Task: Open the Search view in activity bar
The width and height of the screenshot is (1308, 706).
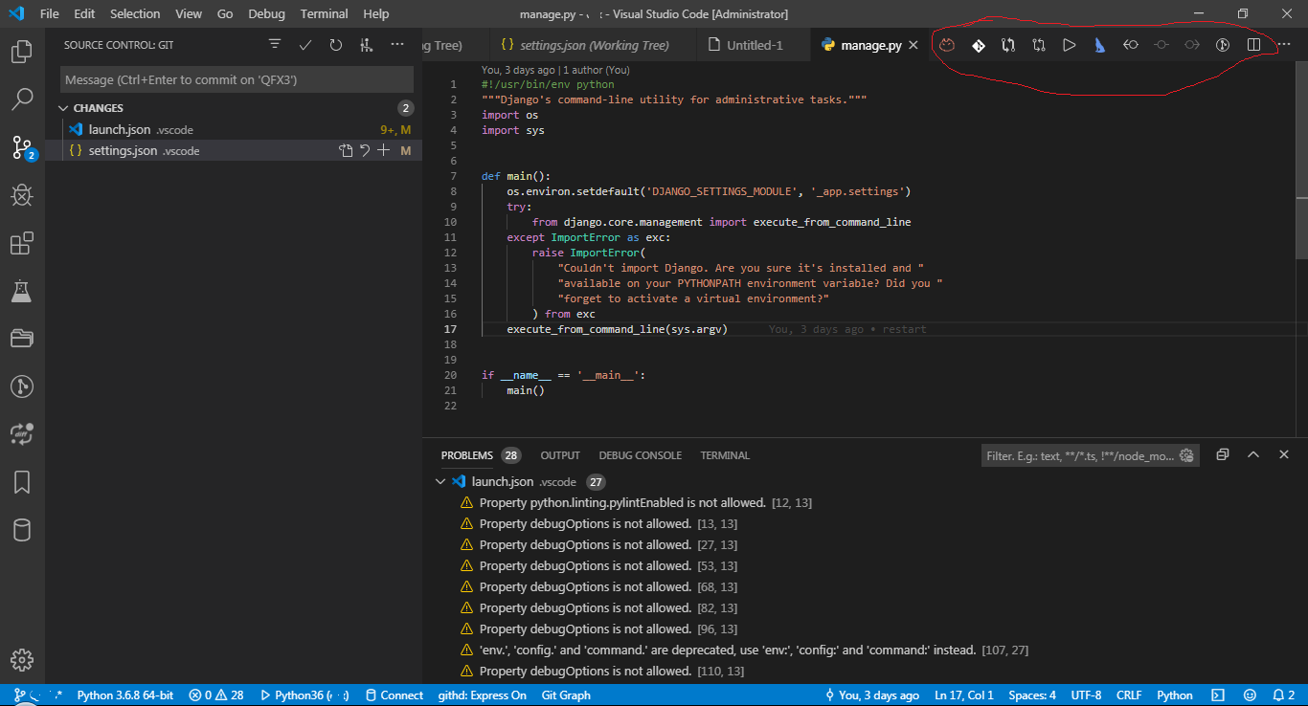Action: click(22, 99)
